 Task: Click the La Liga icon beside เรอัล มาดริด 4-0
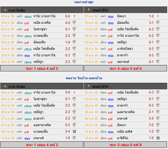pos(74,23)
